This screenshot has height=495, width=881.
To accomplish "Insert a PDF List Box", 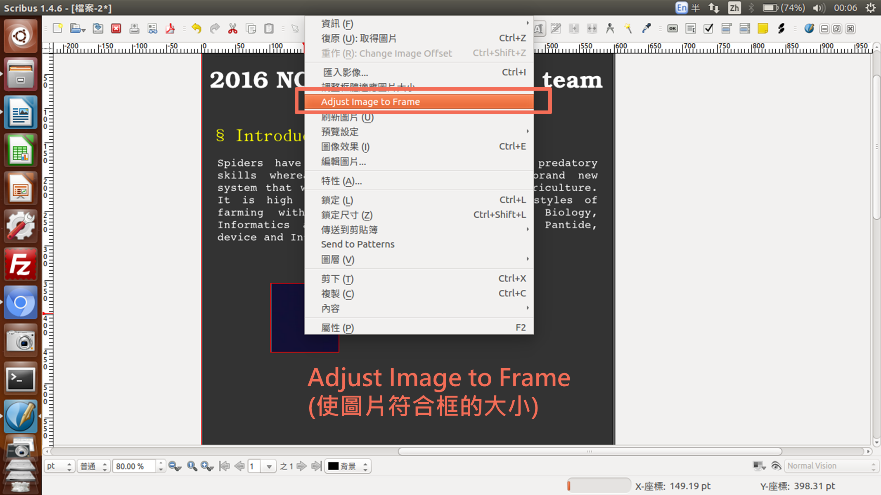I will coord(745,28).
